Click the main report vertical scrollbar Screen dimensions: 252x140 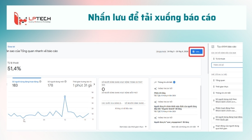click(x=208, y=59)
